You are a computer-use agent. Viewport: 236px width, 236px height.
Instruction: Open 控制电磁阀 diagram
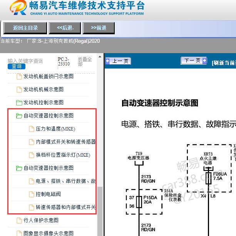point(48,194)
